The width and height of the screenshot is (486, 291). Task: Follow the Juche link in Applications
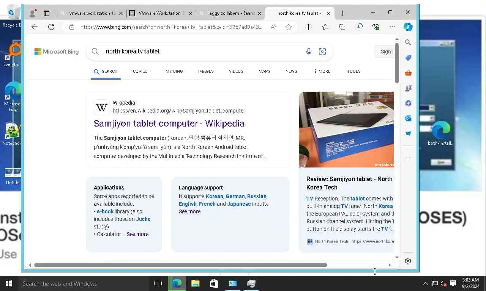click(143, 219)
